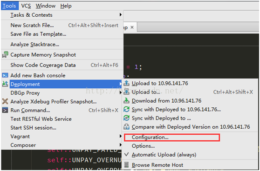Click the Download from server icon
This screenshot has height=171, width=260.
click(127, 100)
